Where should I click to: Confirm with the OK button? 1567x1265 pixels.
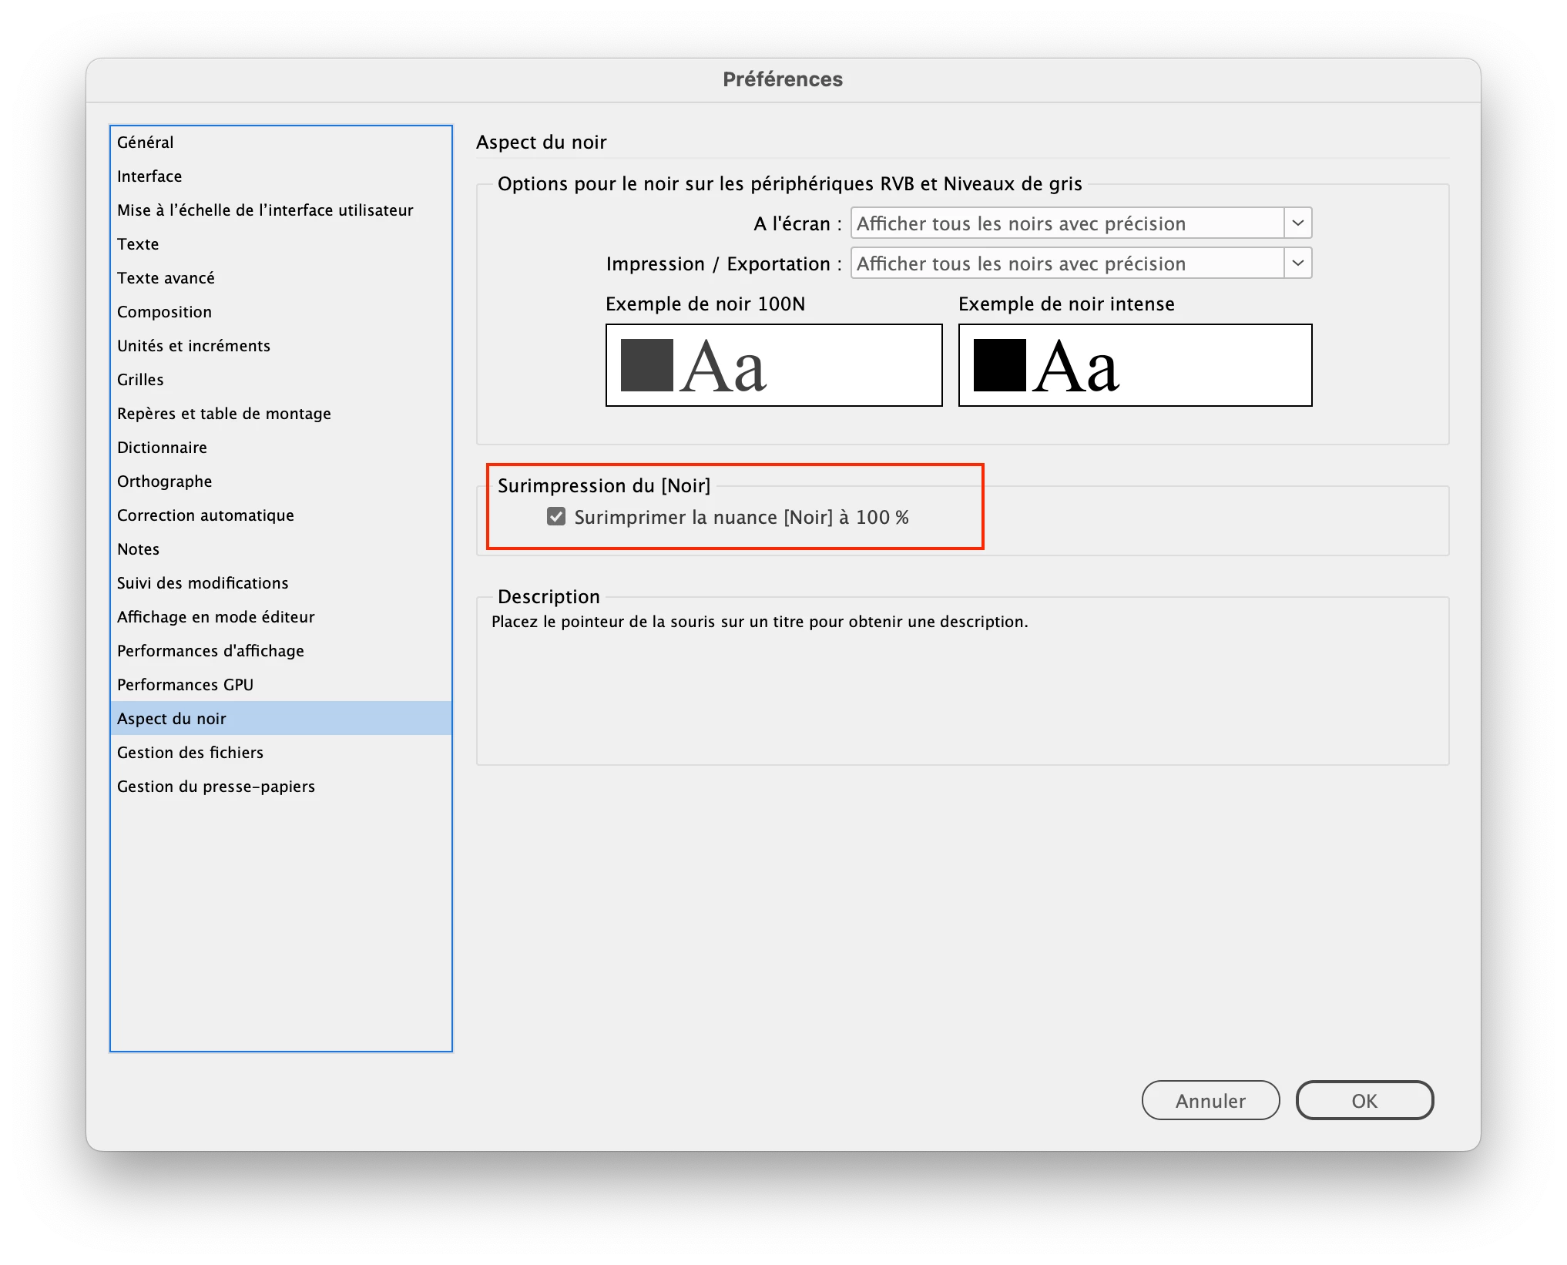[x=1364, y=1100]
